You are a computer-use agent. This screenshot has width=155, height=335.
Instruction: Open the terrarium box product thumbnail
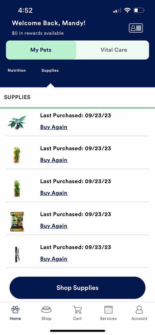click(17, 222)
